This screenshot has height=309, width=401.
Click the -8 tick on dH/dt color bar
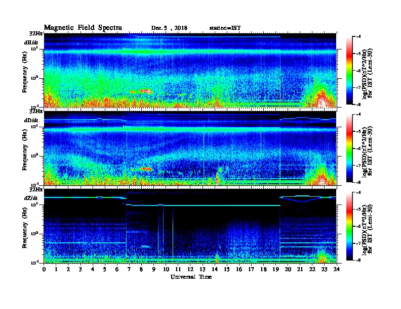(x=359, y=105)
